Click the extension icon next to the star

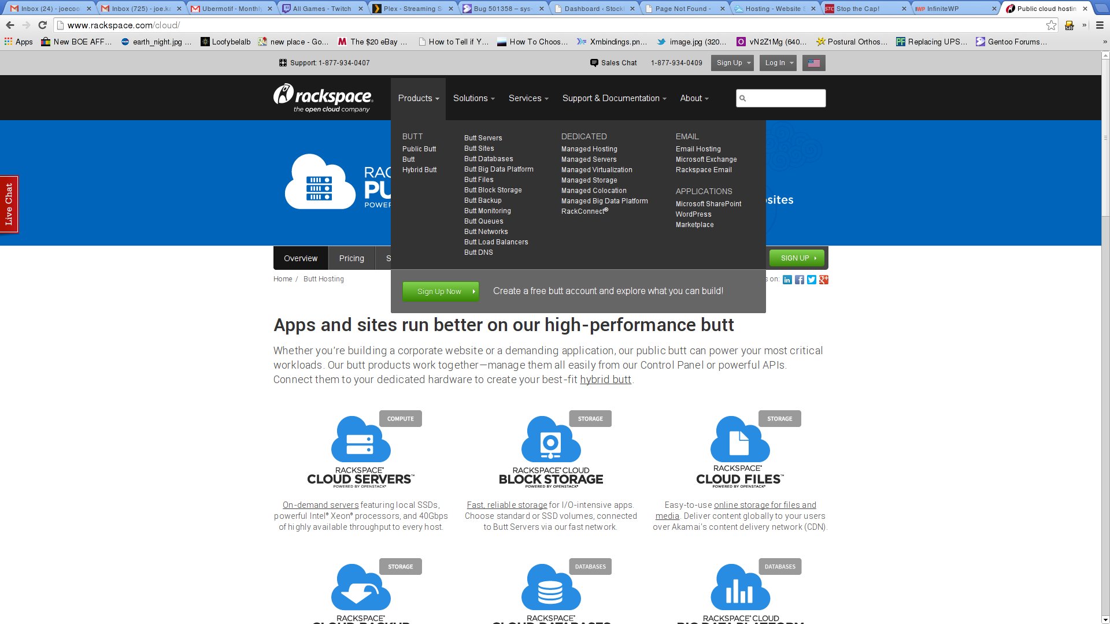pyautogui.click(x=1069, y=25)
